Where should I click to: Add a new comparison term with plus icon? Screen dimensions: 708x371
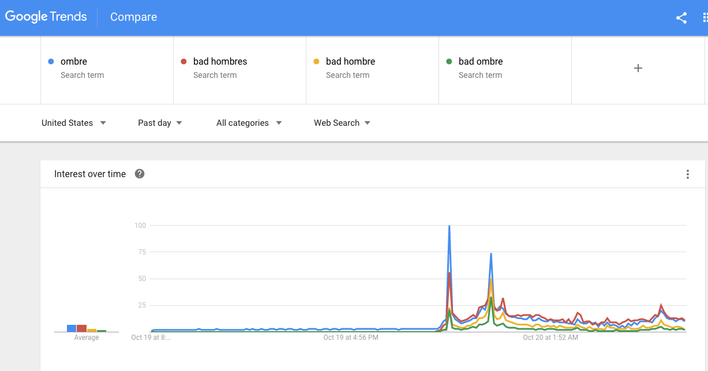coord(638,68)
